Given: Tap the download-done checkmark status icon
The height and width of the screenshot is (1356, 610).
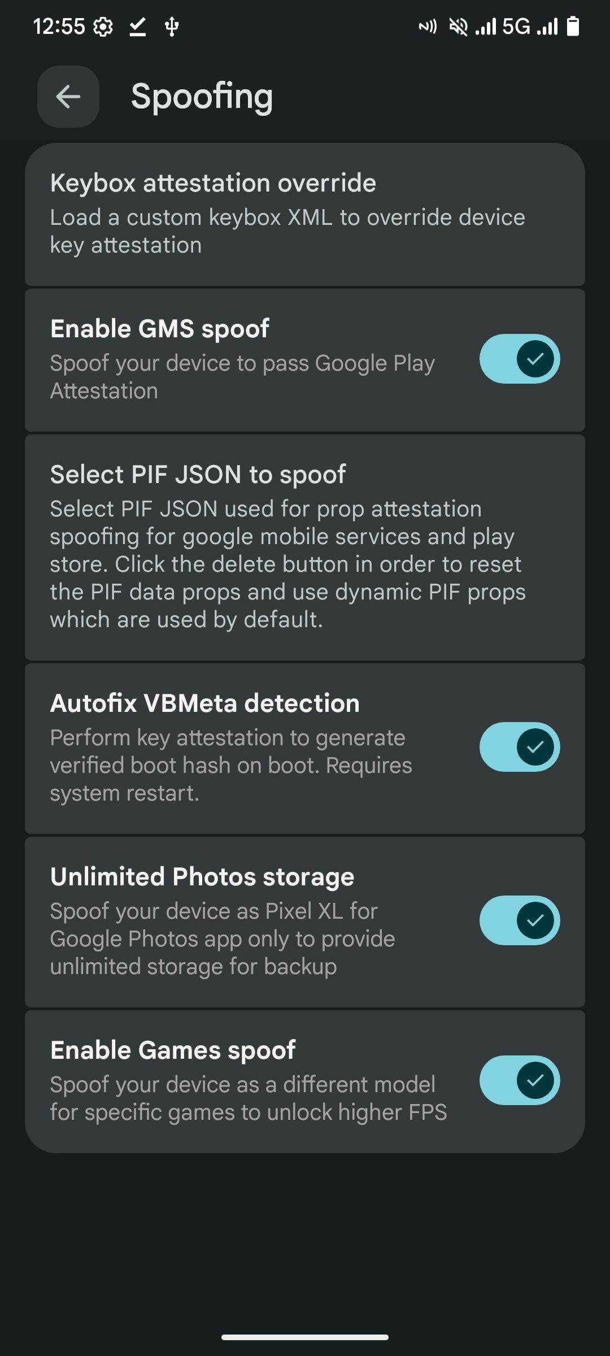Looking at the screenshot, I should tap(137, 27).
